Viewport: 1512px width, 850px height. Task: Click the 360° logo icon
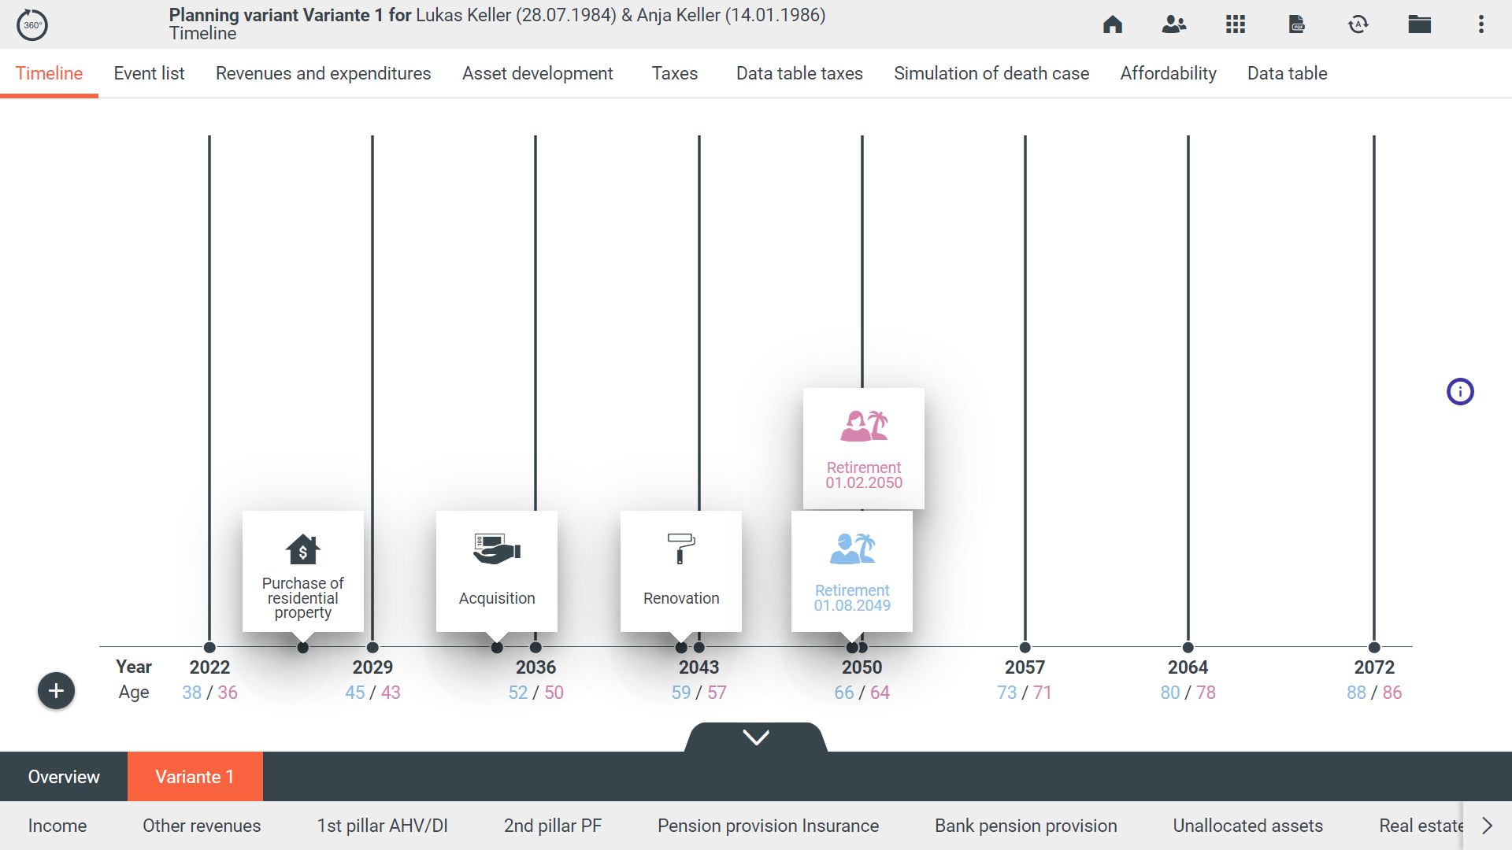pos(32,25)
